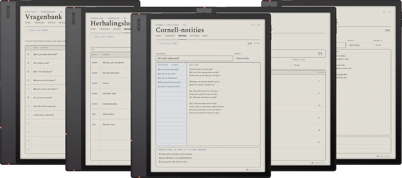Switch to Tabbladen tab in Cornell-notities
The width and height of the screenshot is (402, 178).
pos(170,36)
